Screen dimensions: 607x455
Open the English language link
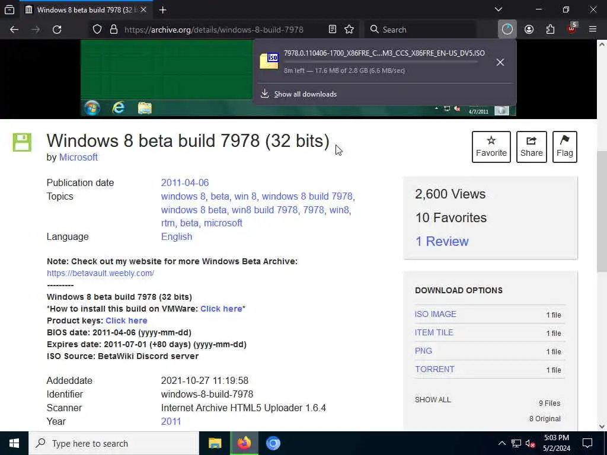pyautogui.click(x=177, y=237)
